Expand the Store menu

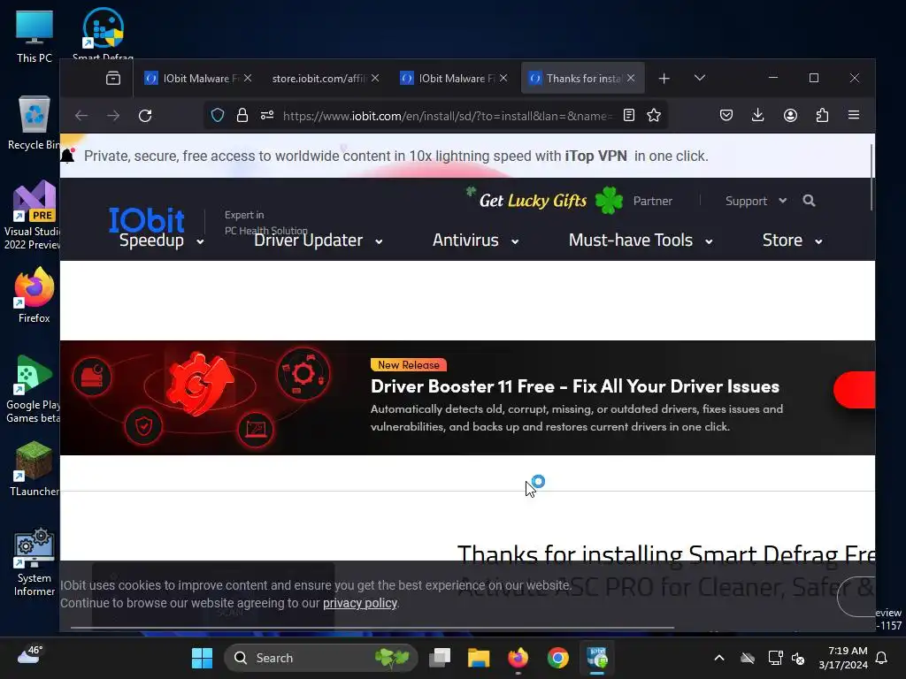point(792,240)
